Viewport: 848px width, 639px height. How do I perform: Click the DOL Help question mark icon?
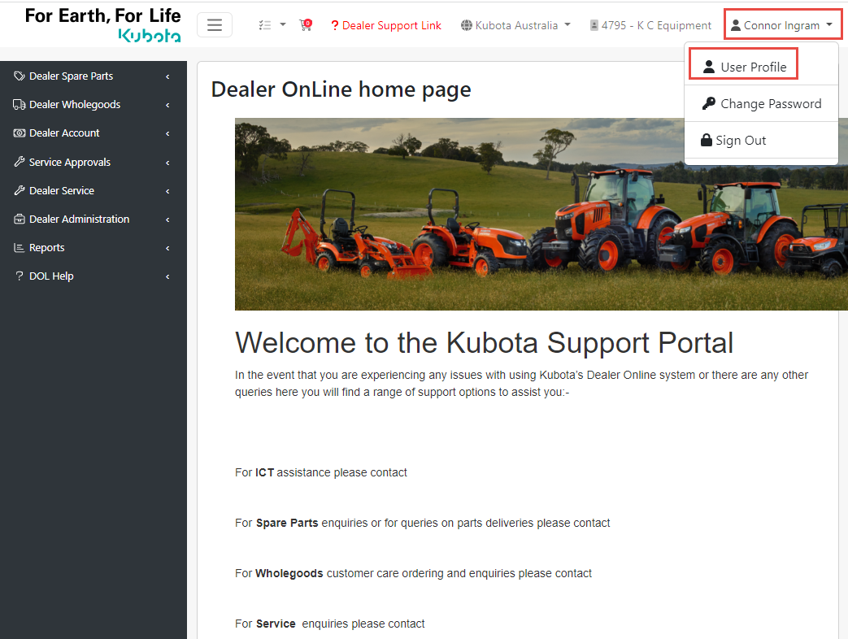coord(19,276)
